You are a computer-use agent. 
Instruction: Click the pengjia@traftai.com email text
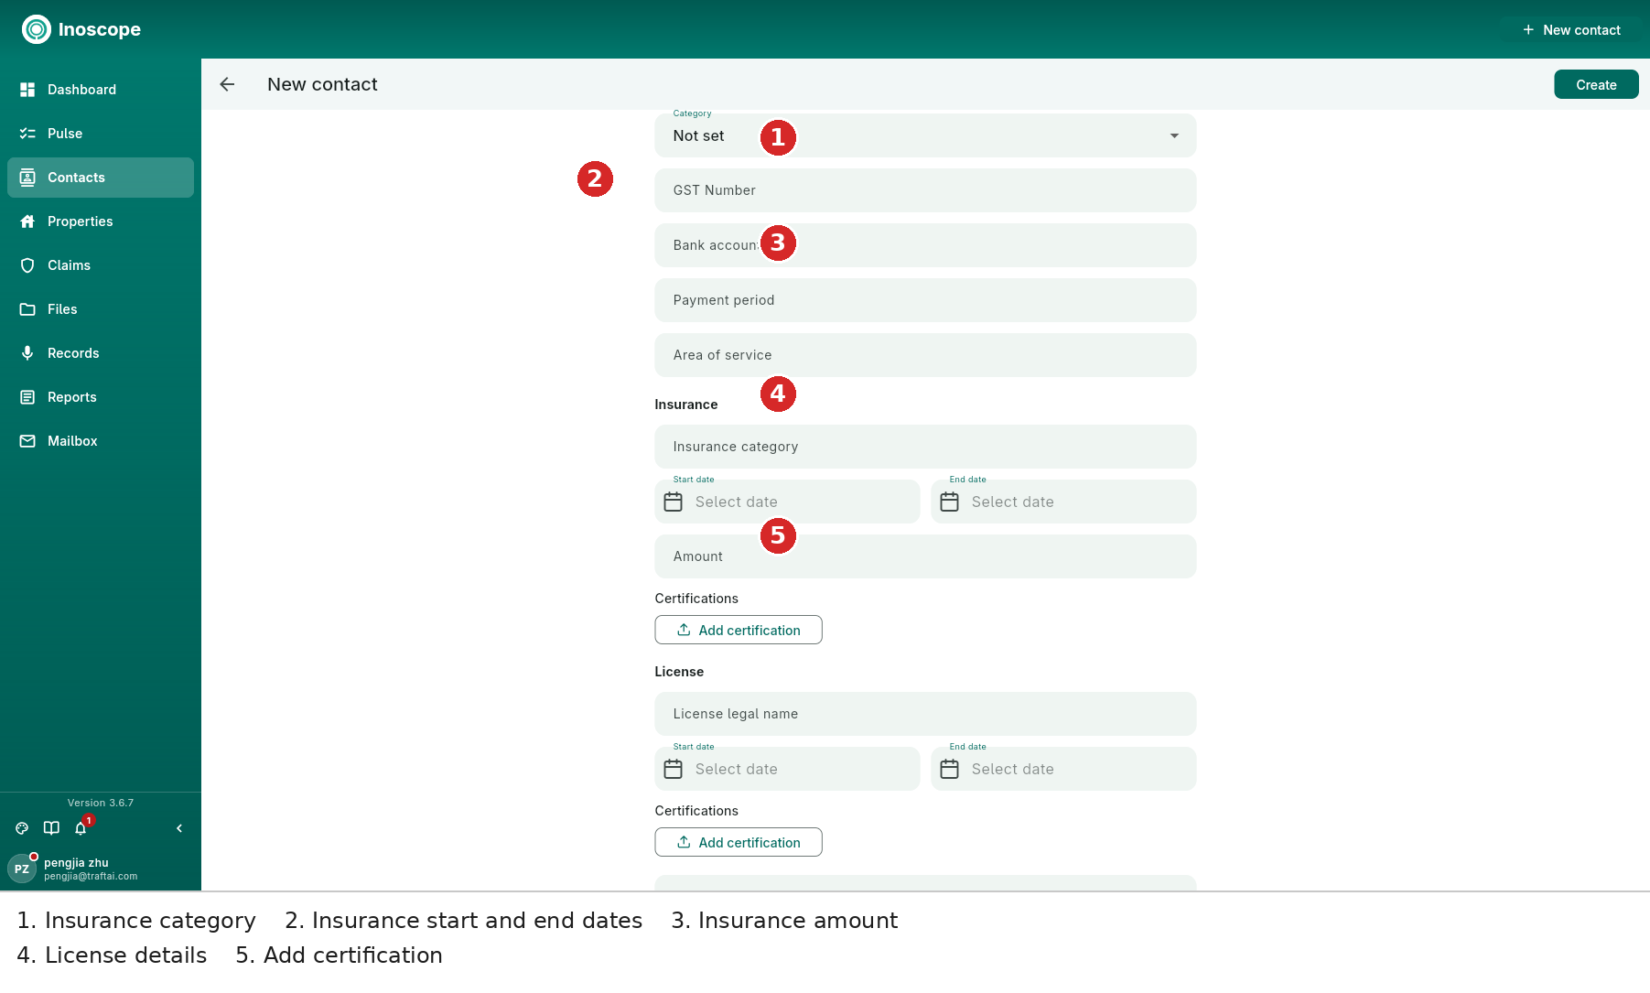click(x=91, y=876)
